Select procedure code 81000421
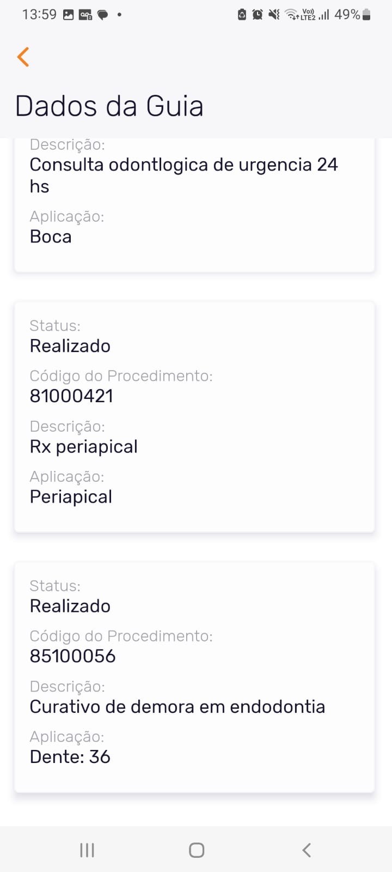The image size is (392, 872). click(x=71, y=396)
